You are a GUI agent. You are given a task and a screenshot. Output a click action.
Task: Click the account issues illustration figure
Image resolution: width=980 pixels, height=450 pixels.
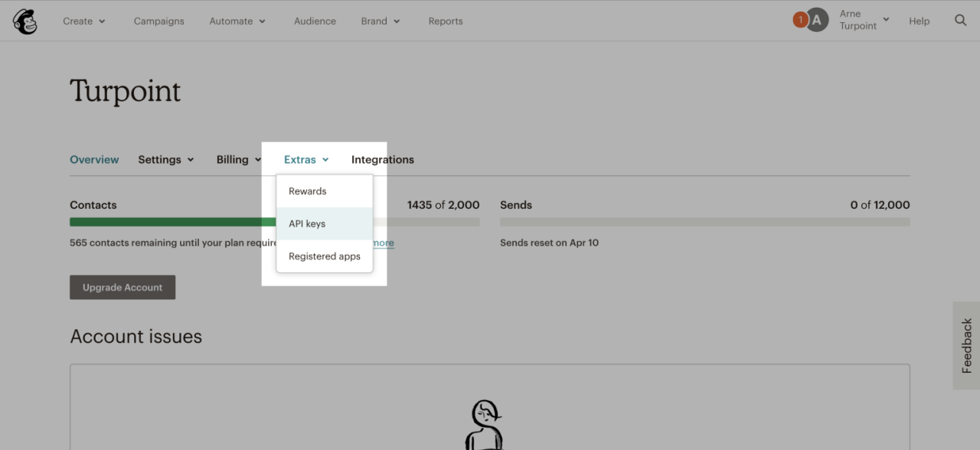(485, 425)
